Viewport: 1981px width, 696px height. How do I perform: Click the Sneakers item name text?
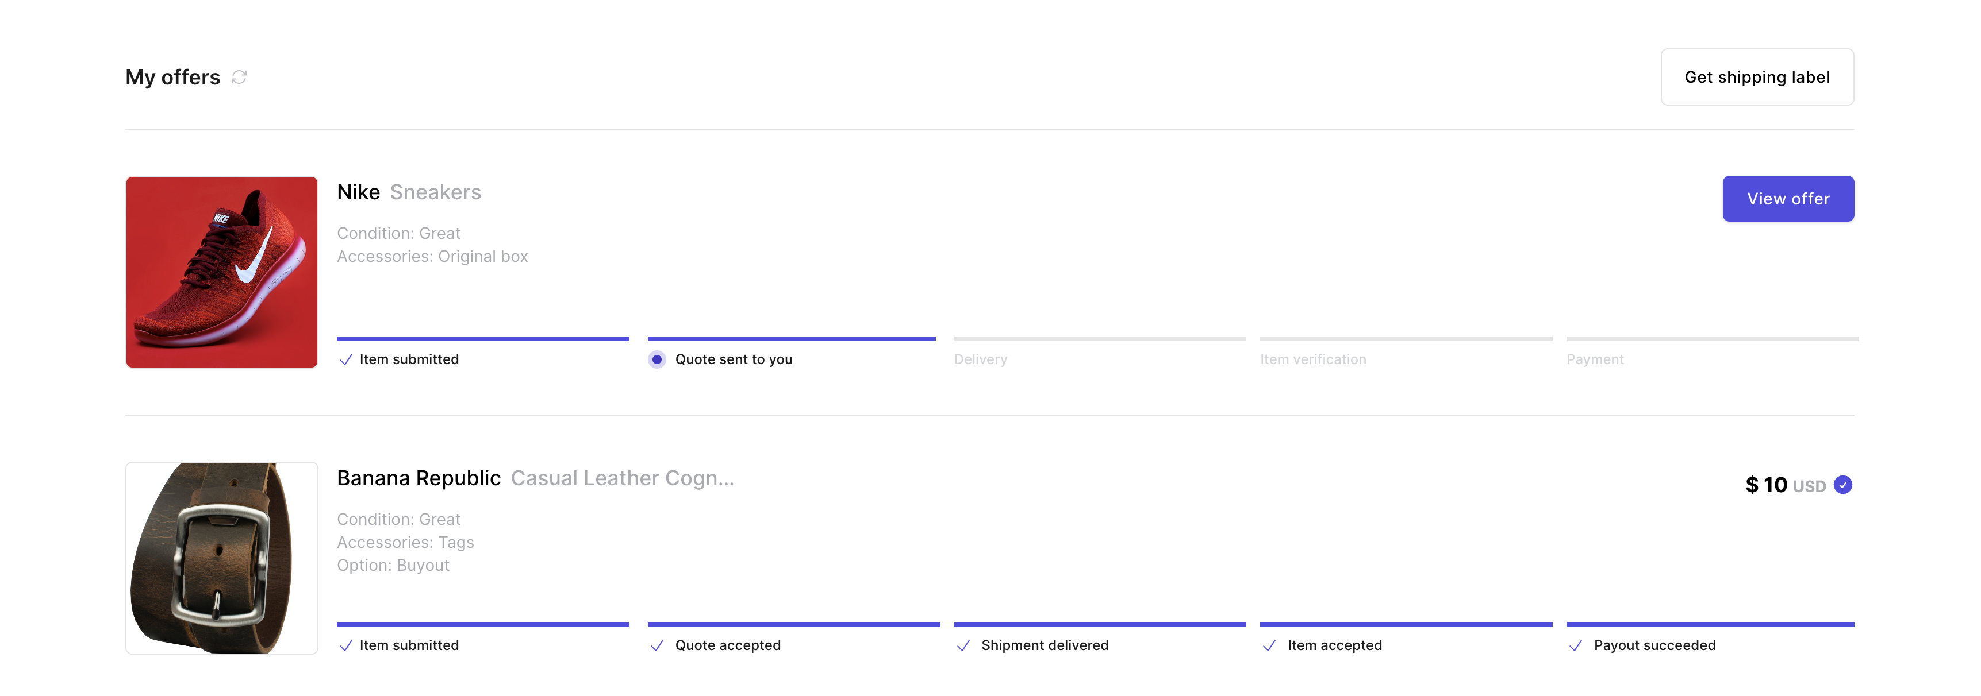click(x=435, y=192)
